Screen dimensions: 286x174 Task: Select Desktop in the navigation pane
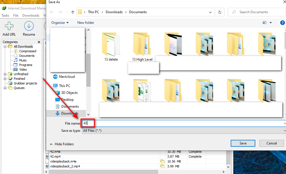pos(67,100)
